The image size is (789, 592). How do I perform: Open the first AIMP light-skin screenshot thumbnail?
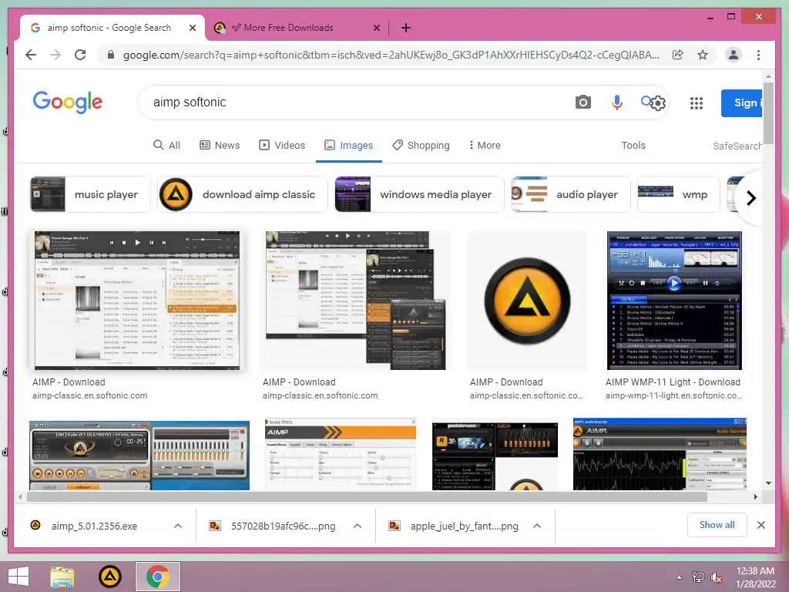pos(137,301)
